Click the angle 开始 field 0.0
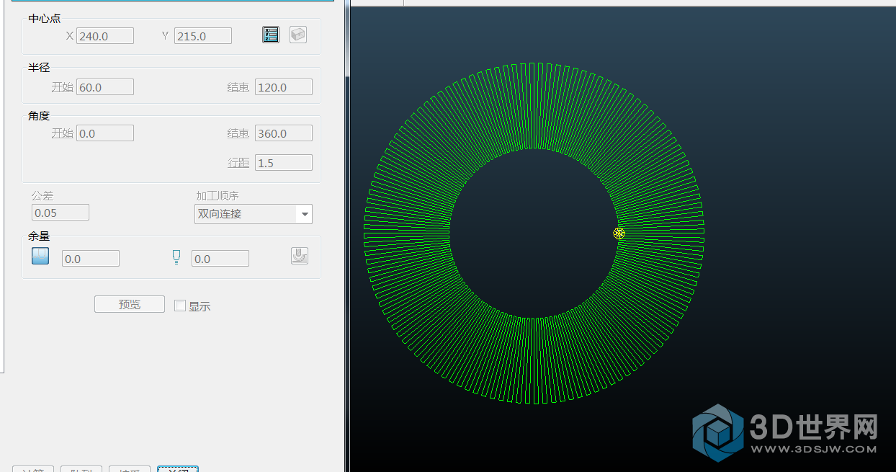The height and width of the screenshot is (472, 896). (105, 133)
